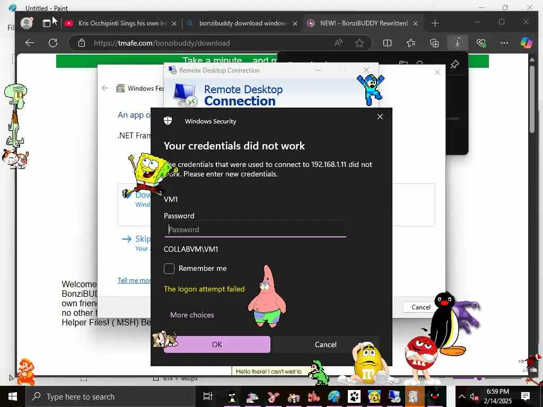The height and width of the screenshot is (407, 543).
Task: Click the yellow M&M character
Action: pos(369,363)
